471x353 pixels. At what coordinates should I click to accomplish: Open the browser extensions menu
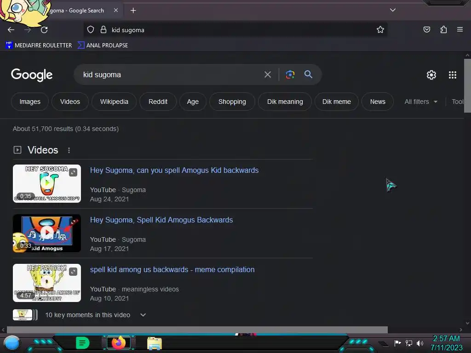point(443,30)
